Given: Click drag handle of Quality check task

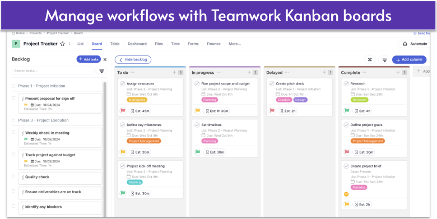Looking at the screenshot, I should click(x=23, y=178).
